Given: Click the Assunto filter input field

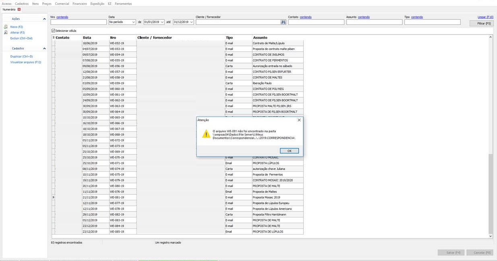Looking at the screenshot, I should tap(374, 22).
